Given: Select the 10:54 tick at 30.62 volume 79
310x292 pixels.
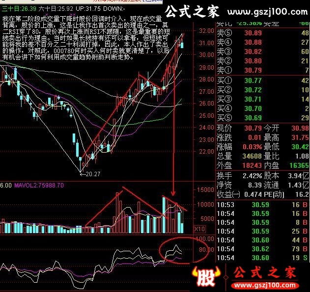Looking at the screenshot, I should pyautogui.click(x=262, y=249).
